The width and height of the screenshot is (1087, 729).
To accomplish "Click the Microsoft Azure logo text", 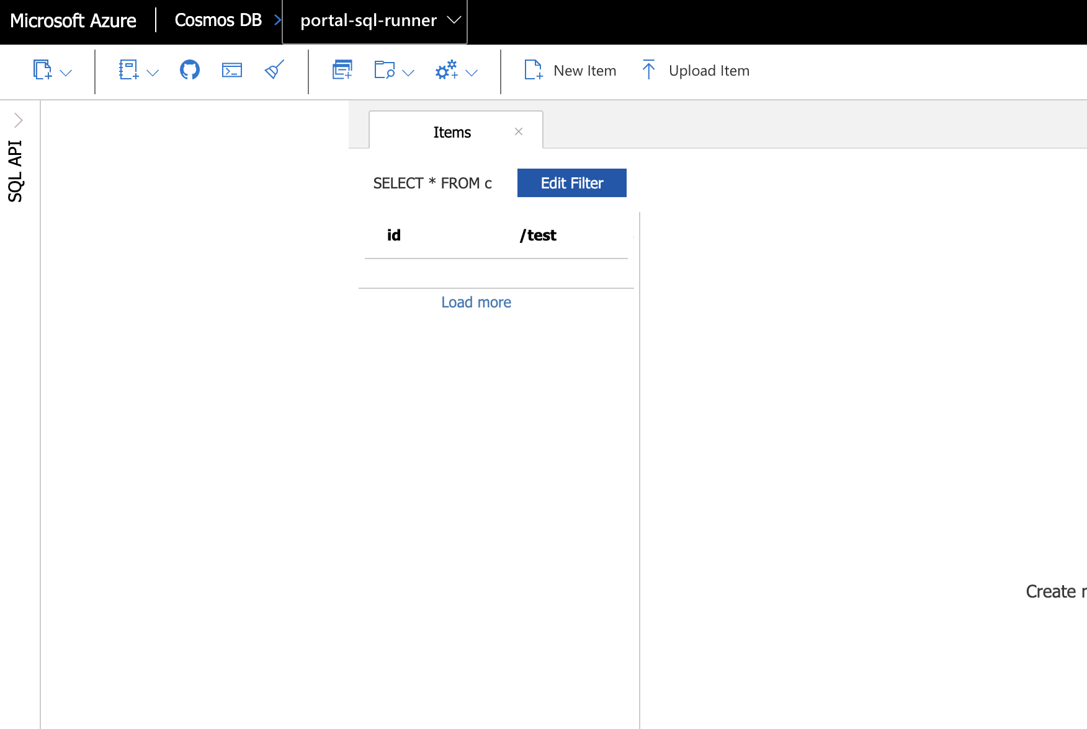I will [73, 20].
